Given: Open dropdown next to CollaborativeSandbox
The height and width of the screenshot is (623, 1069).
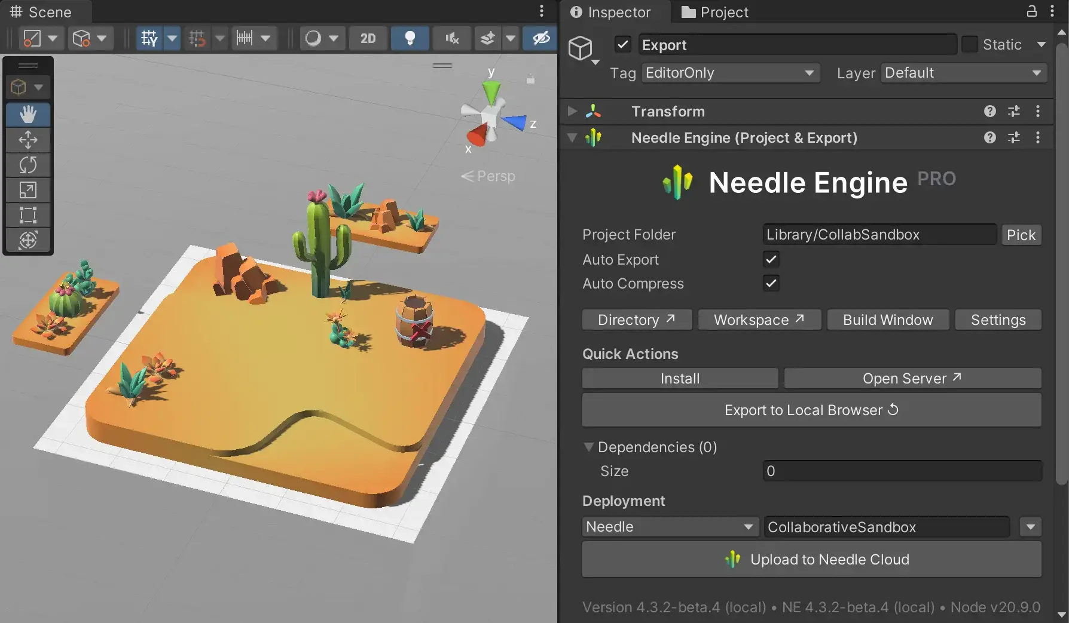Looking at the screenshot, I should tap(1031, 527).
